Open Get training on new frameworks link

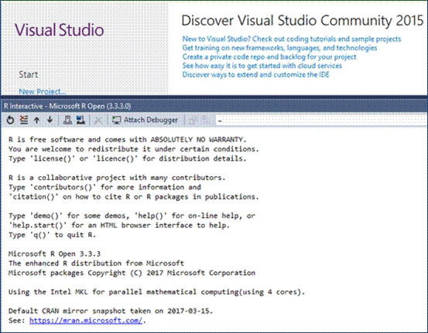click(279, 48)
